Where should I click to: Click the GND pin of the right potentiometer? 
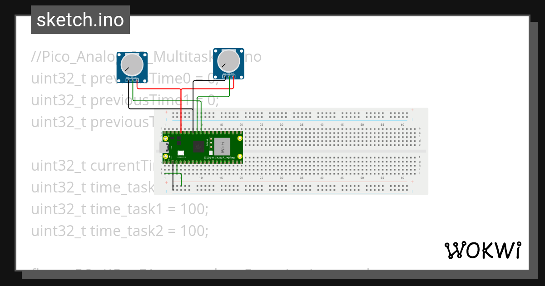225,77
